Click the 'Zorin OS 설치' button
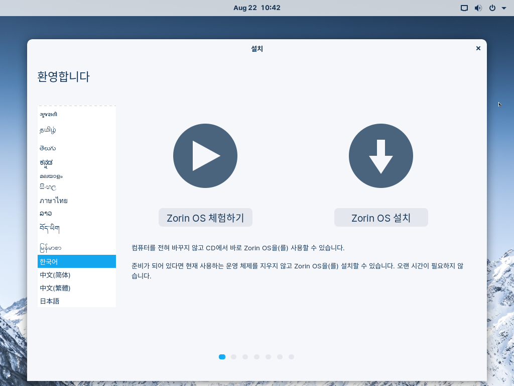This screenshot has width=514, height=386. click(381, 217)
